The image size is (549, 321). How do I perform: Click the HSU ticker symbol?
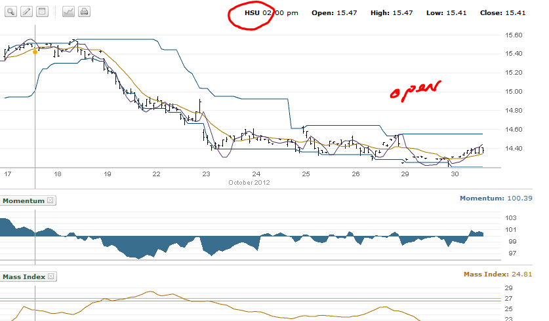point(252,13)
